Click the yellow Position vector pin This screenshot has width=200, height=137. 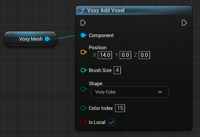(x=83, y=52)
